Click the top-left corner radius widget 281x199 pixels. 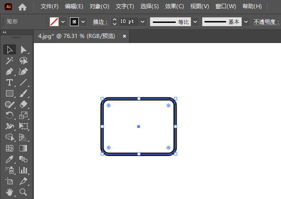pos(108,105)
